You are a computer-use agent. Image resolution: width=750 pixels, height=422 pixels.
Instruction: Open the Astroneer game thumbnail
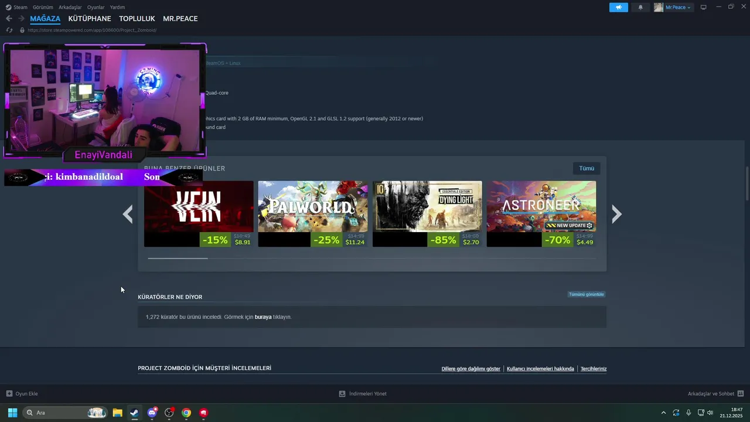click(x=541, y=206)
